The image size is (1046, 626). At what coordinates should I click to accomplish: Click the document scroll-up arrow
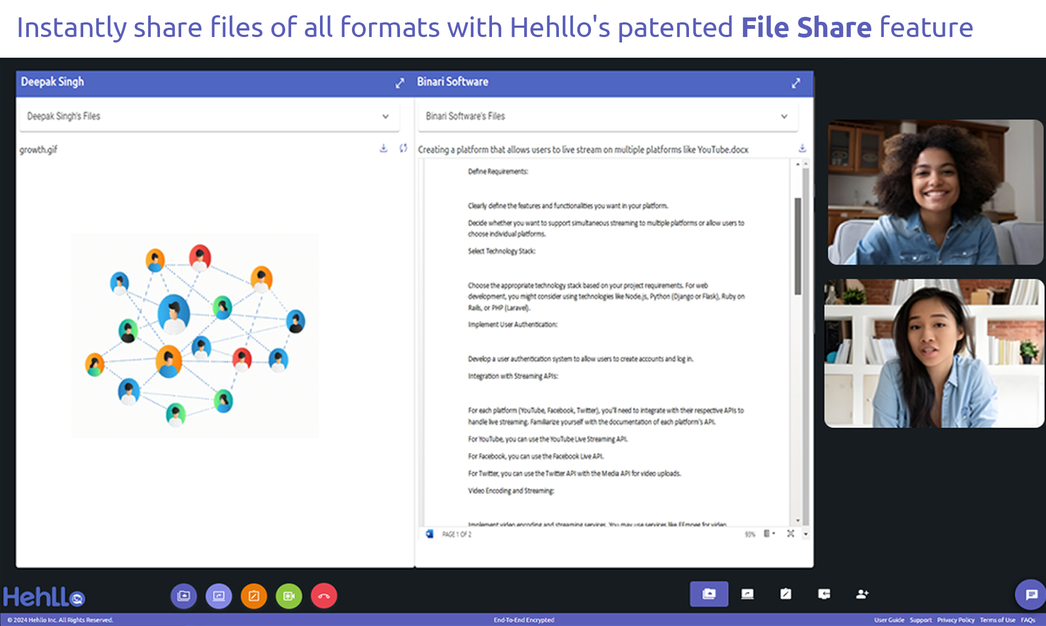coord(798,164)
